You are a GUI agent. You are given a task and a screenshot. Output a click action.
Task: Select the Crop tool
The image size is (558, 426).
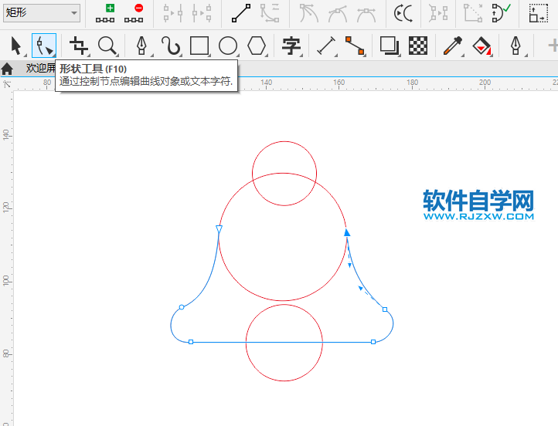click(x=79, y=46)
